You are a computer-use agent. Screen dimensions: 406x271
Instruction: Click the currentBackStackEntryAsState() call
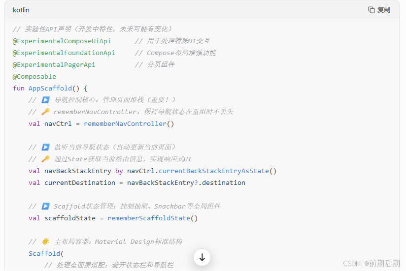point(217,171)
